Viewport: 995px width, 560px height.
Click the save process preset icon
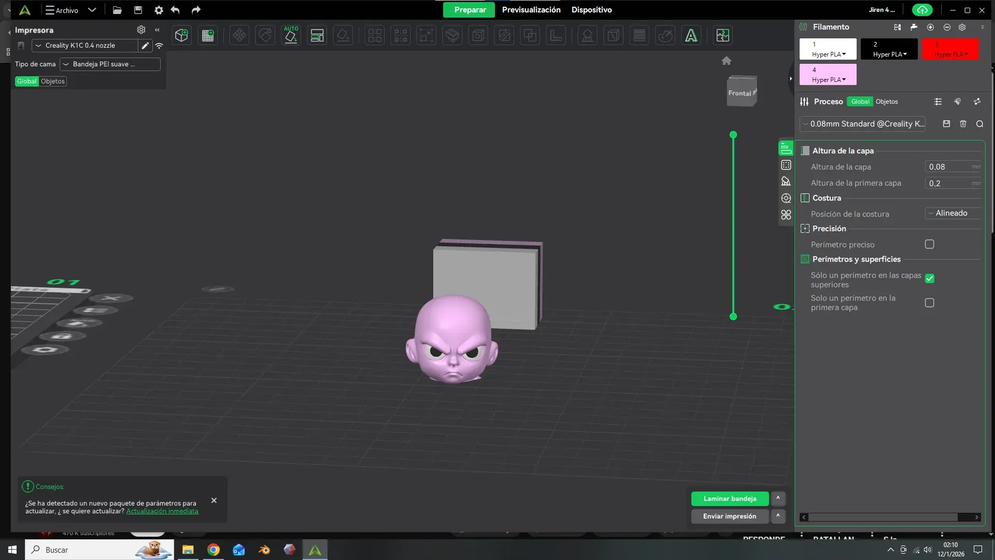(946, 124)
